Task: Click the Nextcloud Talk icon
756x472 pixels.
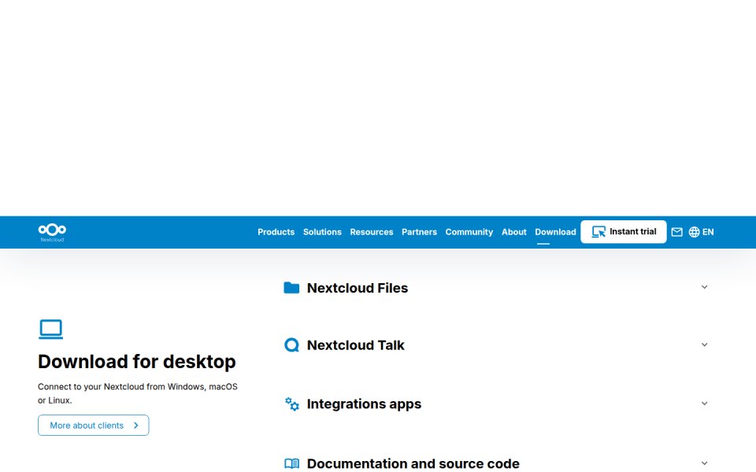Action: [291, 345]
